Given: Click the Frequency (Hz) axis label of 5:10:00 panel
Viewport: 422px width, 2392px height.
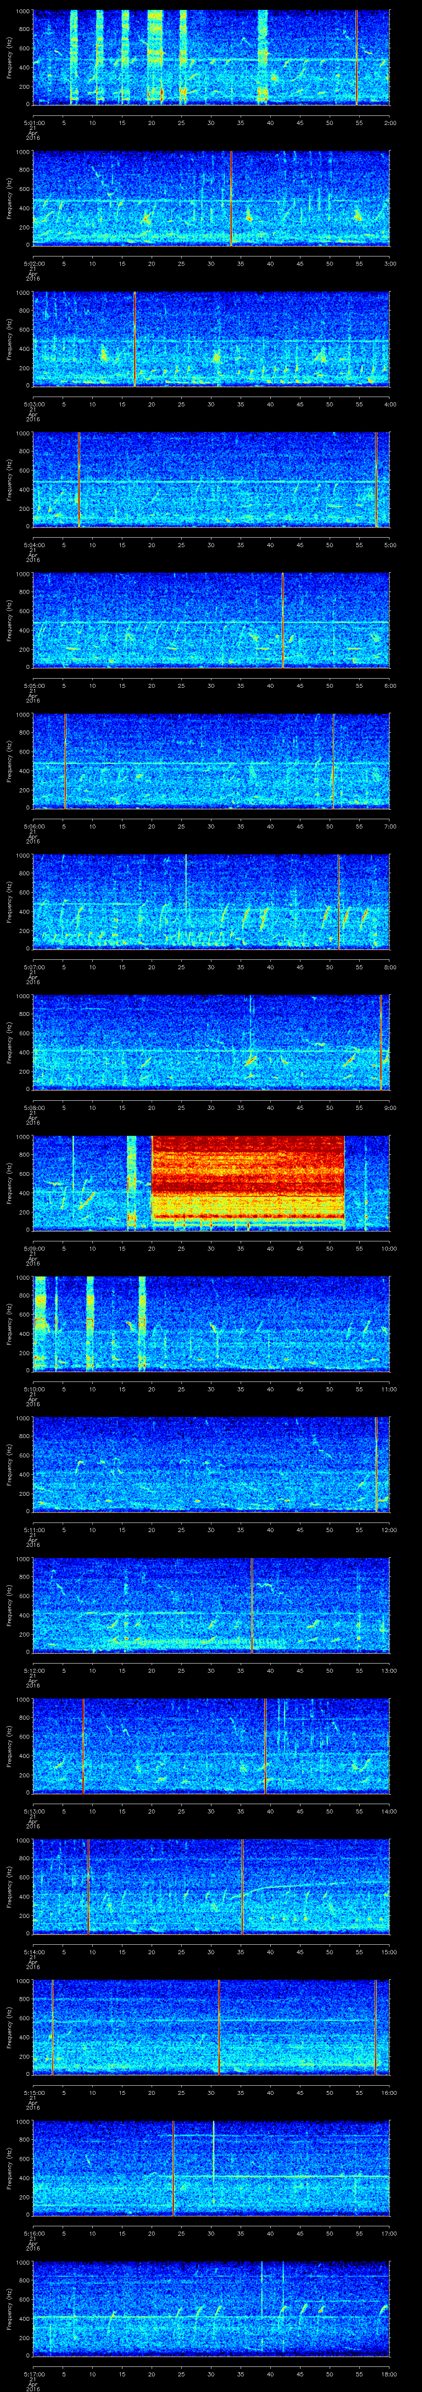Looking at the screenshot, I should [9, 1323].
